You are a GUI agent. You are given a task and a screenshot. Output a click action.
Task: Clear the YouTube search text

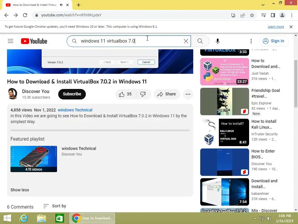click(186, 41)
